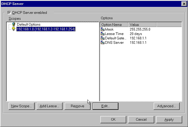
Task: Click the Remove button
Action: 77,106
